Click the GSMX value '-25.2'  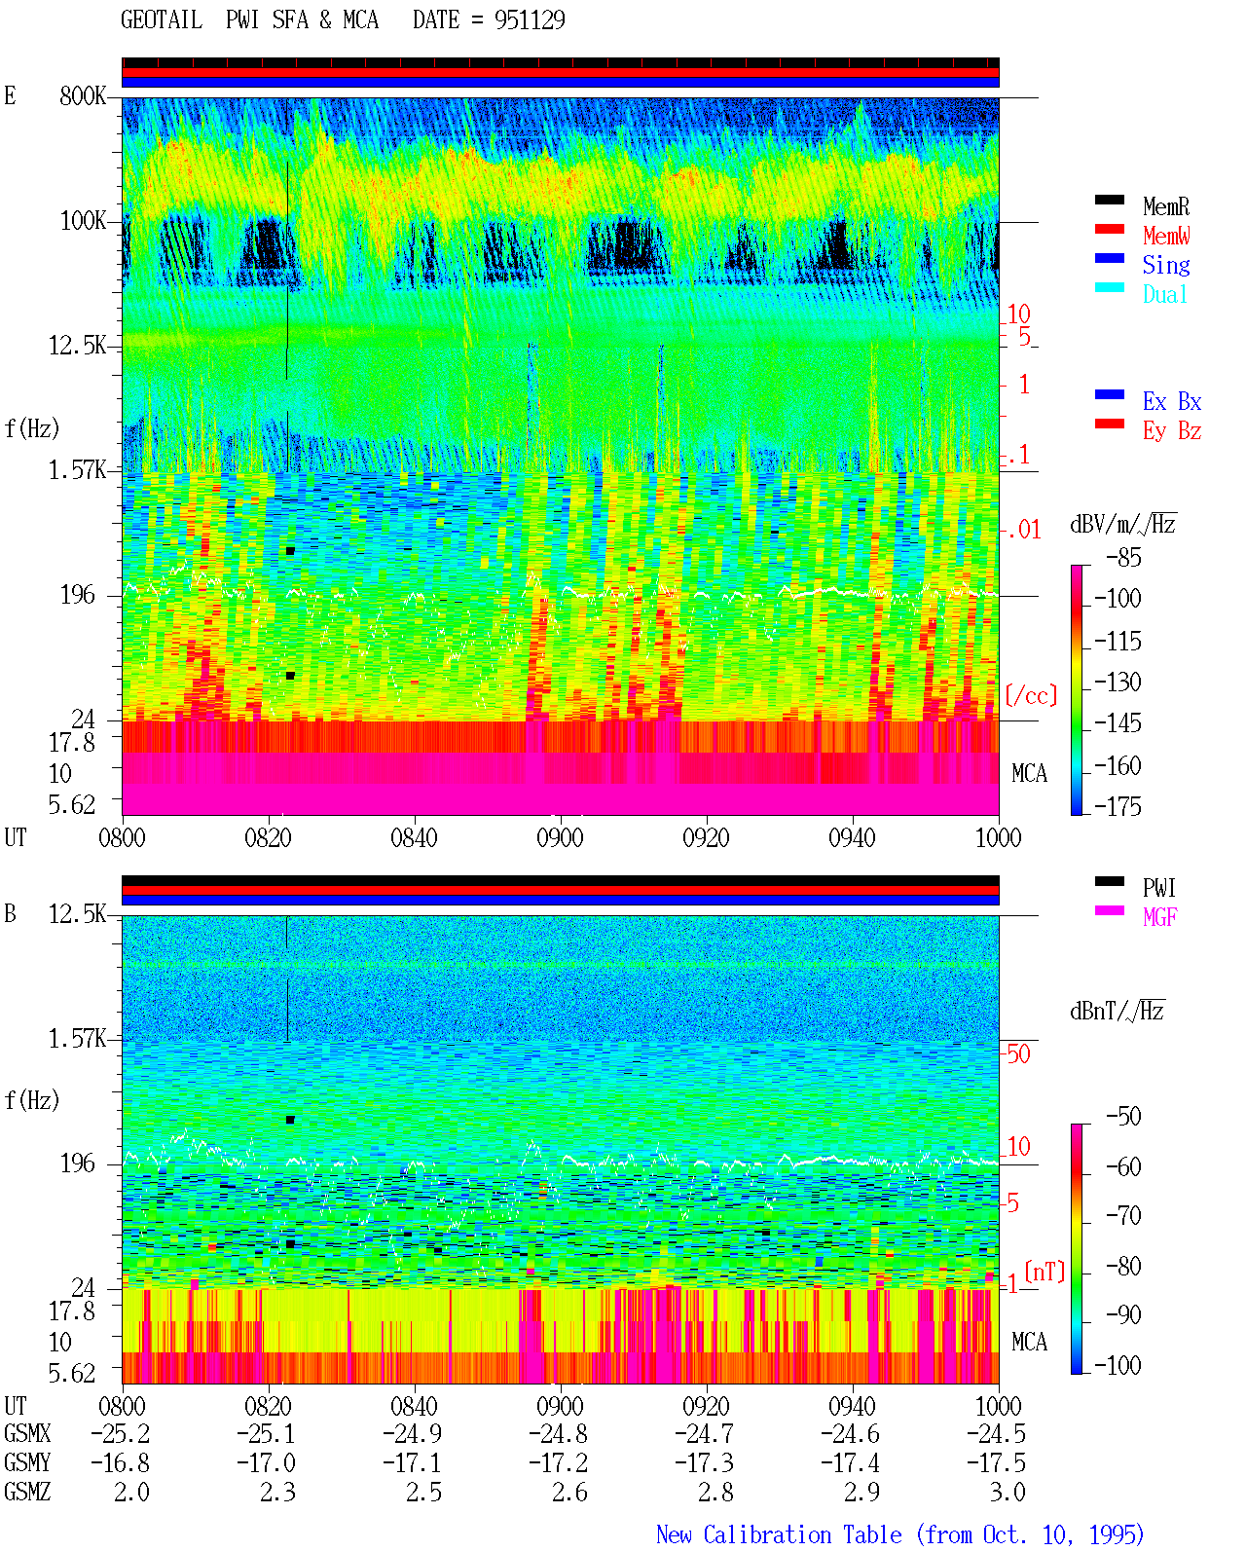(x=121, y=1434)
